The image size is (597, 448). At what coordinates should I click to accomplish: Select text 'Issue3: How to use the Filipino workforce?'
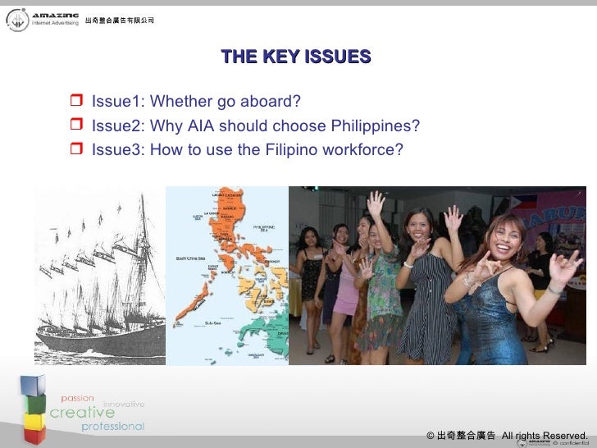point(248,149)
